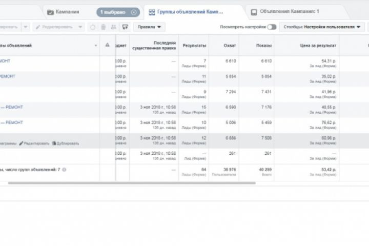Switch to Группы объявлений Камп... tab
This screenshot has height=246, width=369.
coord(190,12)
